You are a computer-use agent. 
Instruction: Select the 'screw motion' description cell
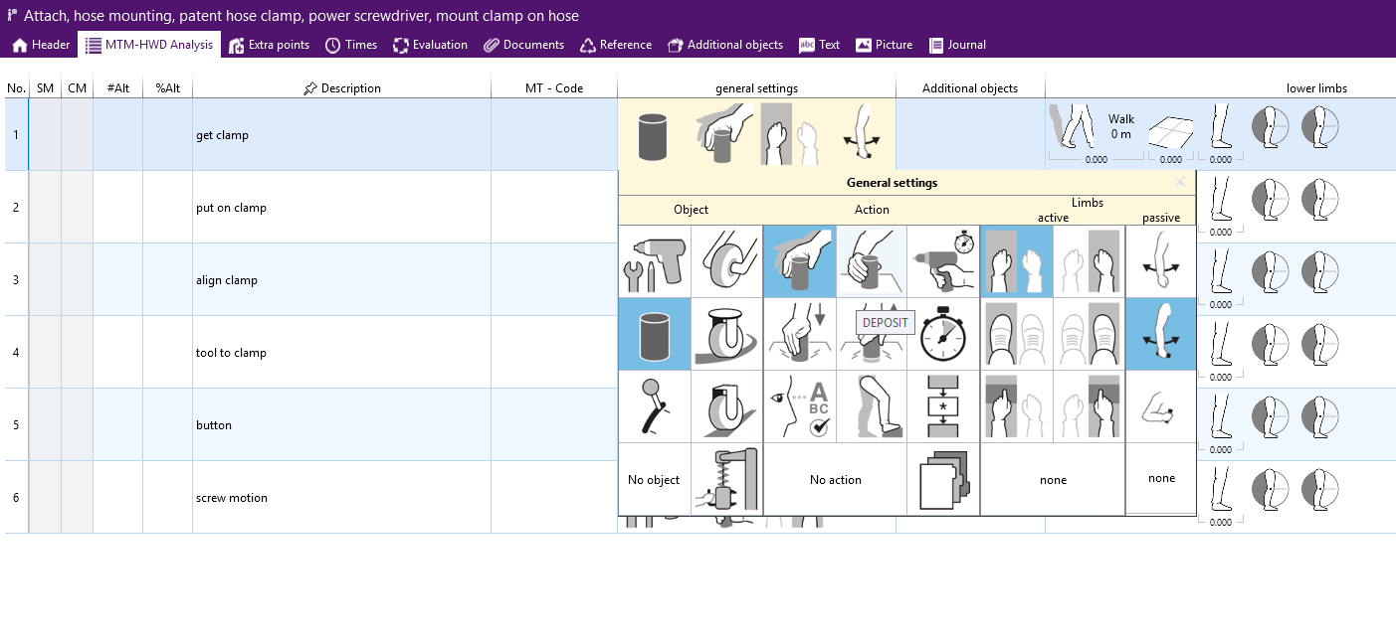click(341, 498)
